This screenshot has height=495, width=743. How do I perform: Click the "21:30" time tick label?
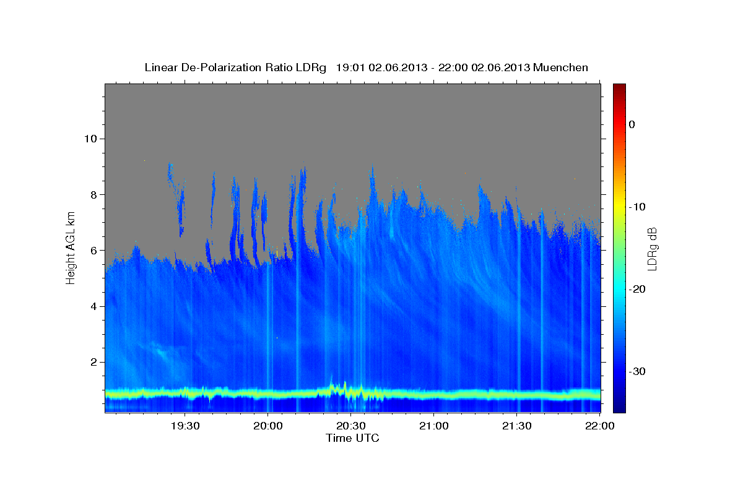516,426
